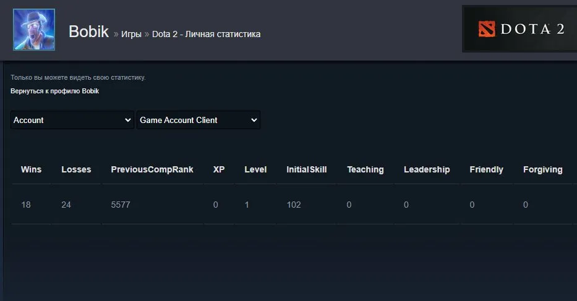Select the Losses value 24

[66, 205]
